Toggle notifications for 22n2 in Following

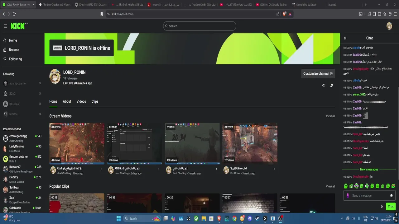click(40, 94)
